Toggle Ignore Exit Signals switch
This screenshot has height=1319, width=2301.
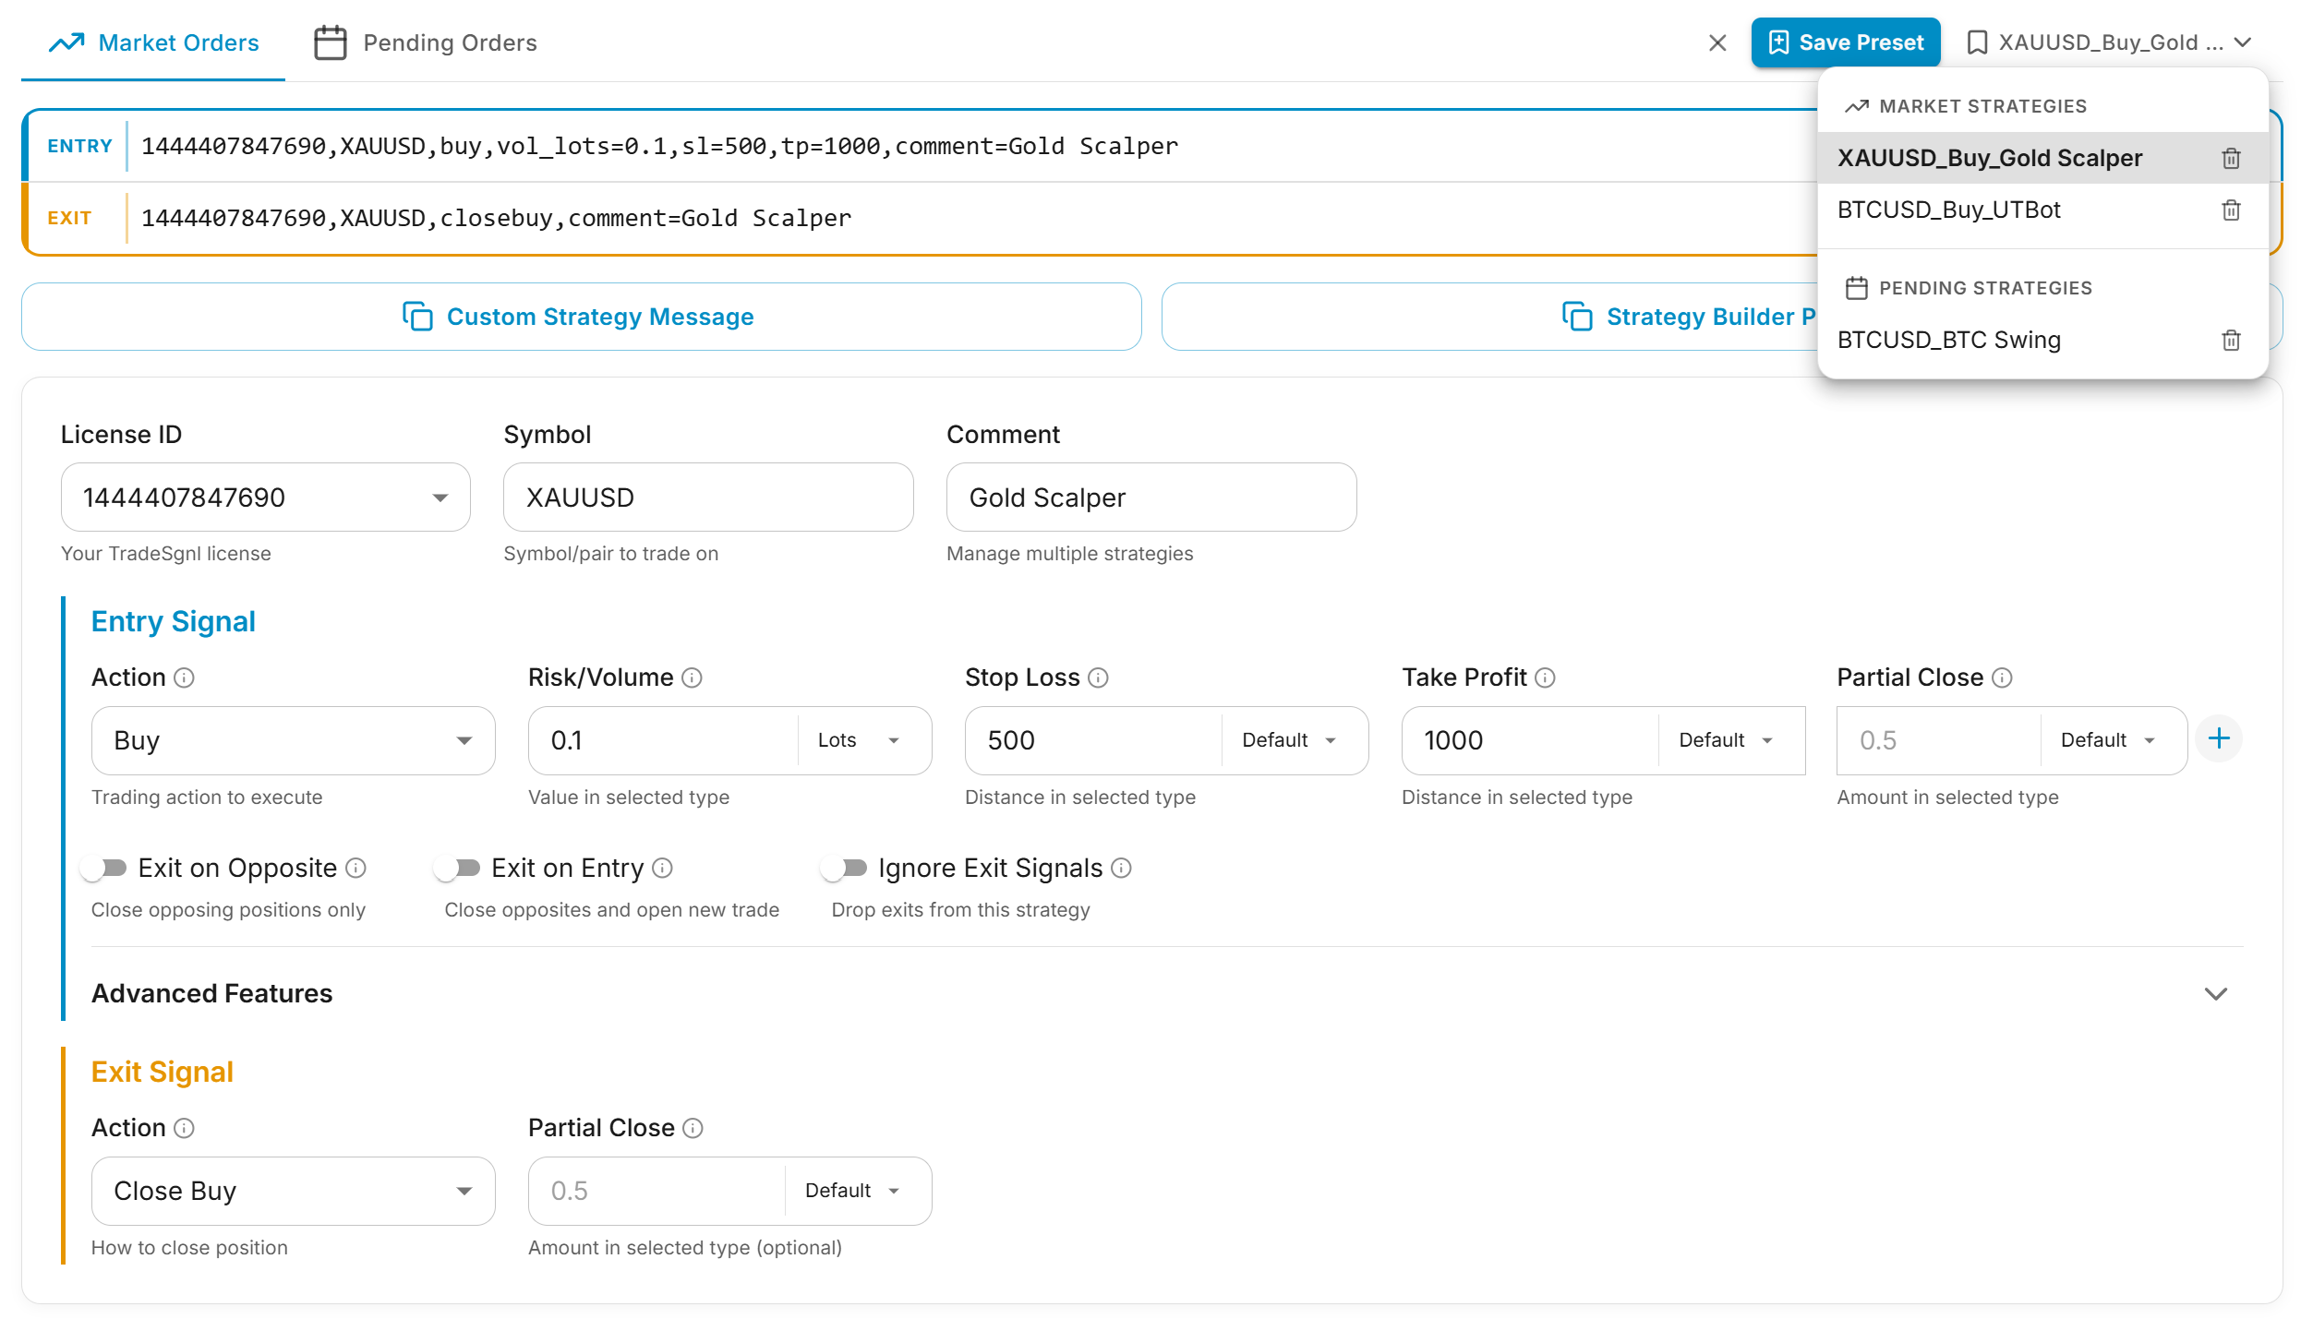(844, 868)
